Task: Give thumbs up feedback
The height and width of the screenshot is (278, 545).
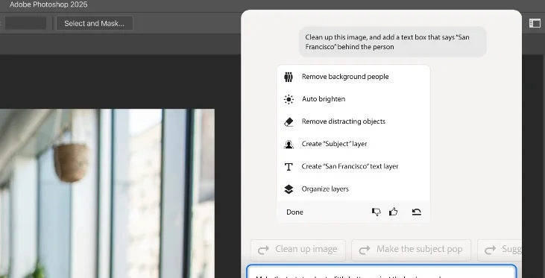Action: [393, 212]
